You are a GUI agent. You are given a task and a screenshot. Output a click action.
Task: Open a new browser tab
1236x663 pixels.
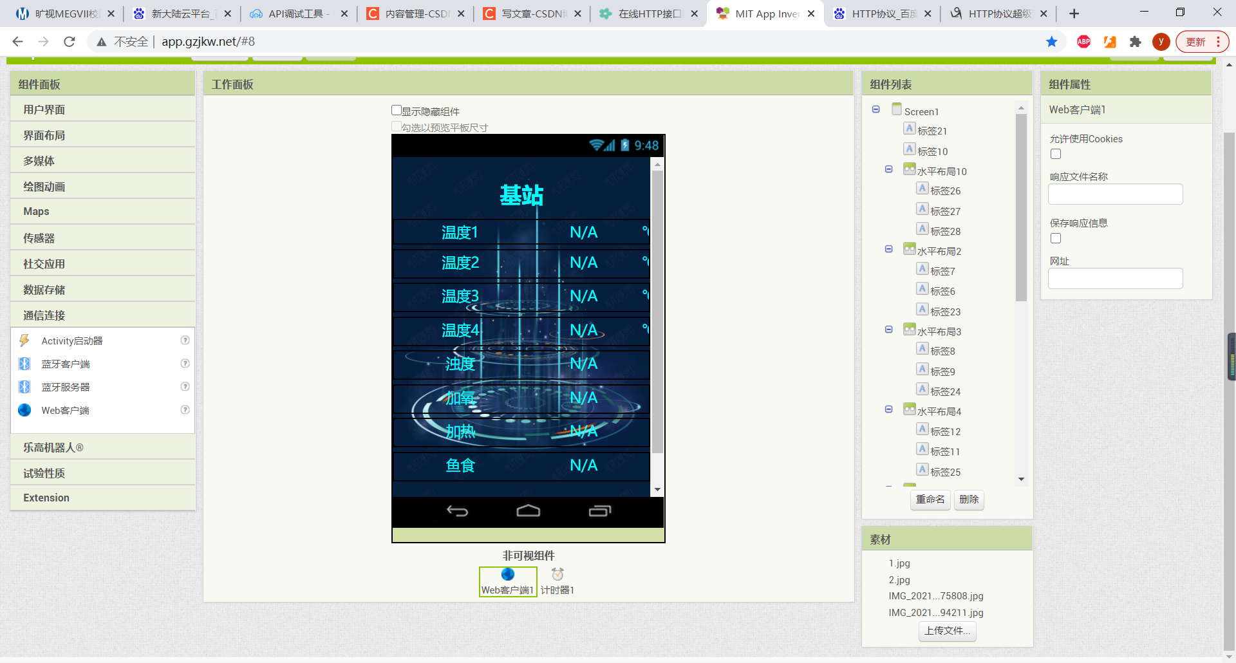1074,14
